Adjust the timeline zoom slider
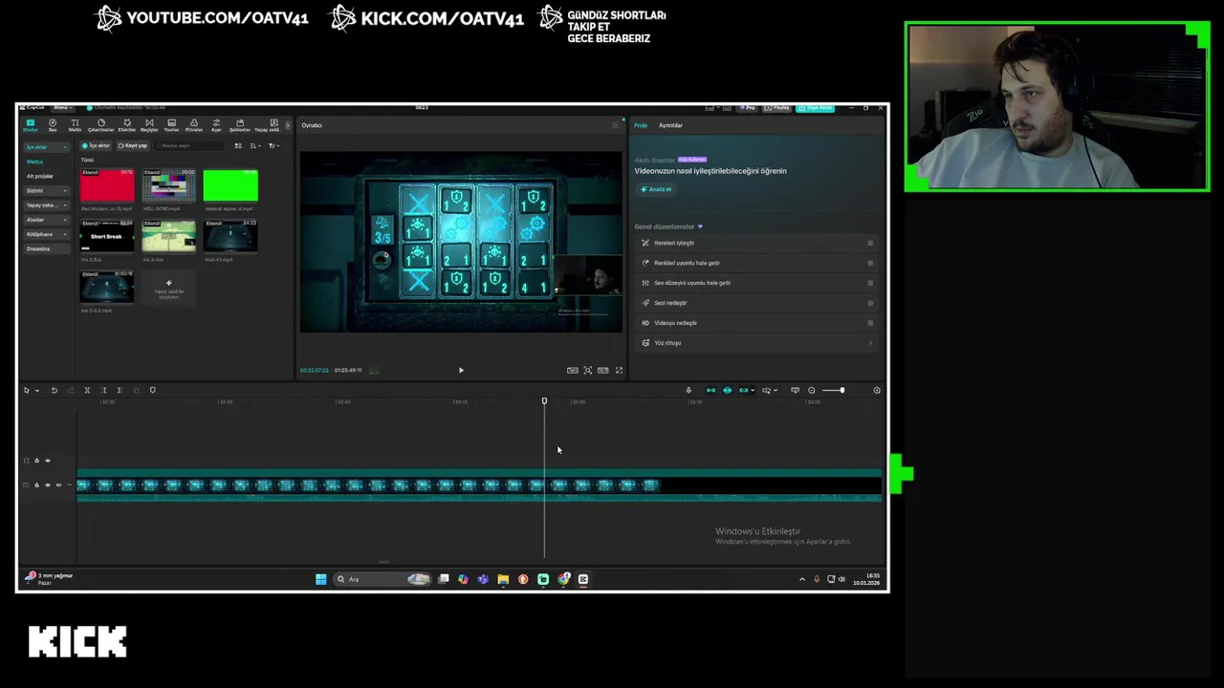 click(x=834, y=390)
